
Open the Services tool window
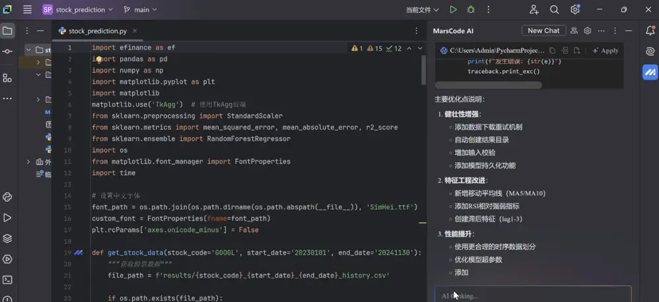point(7,258)
